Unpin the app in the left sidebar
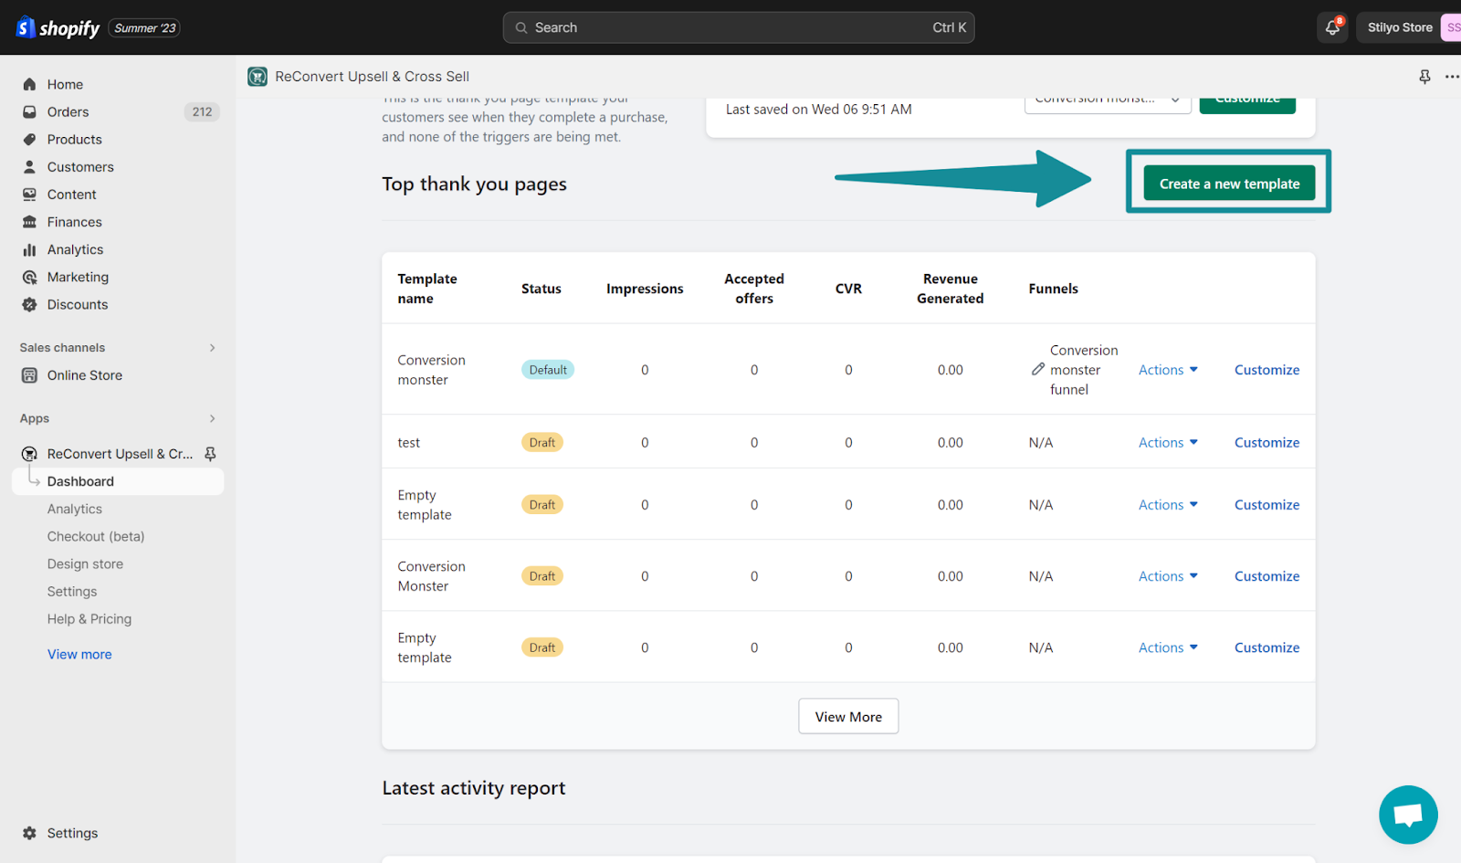The image size is (1461, 863). [x=210, y=453]
